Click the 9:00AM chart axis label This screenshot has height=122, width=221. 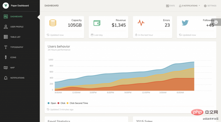pos(58,92)
